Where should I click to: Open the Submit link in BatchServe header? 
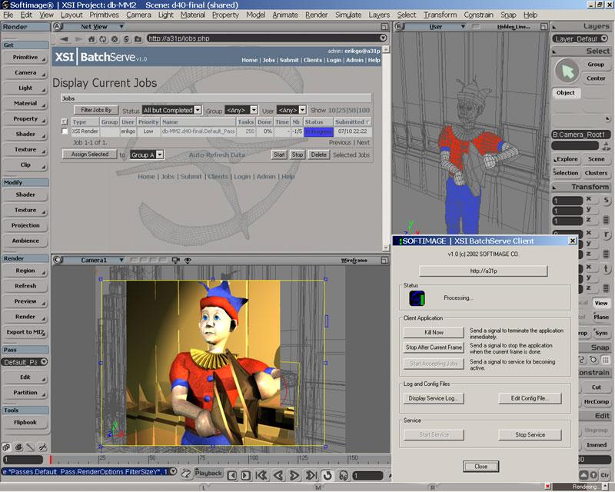click(x=289, y=60)
